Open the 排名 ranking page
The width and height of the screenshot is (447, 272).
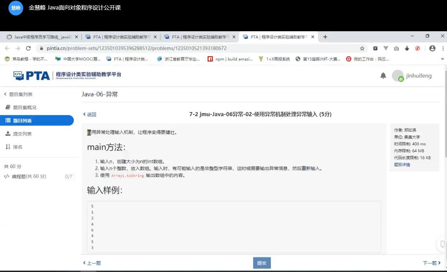click(x=18, y=147)
